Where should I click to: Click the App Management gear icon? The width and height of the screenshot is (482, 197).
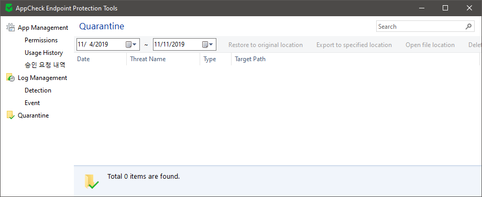[10, 27]
